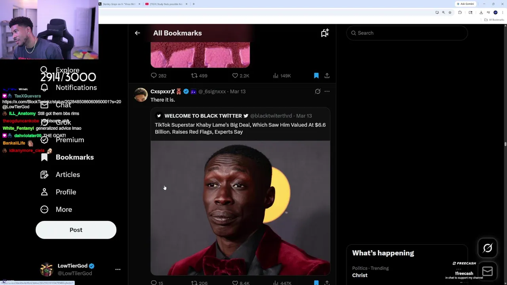The height and width of the screenshot is (285, 507).
Task: Open the @blacktwiterthrd profile link
Action: pyautogui.click(x=271, y=116)
